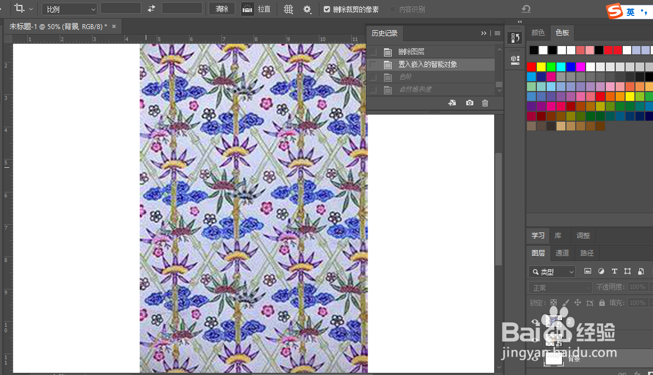Pick the pure red swatch

531,67
